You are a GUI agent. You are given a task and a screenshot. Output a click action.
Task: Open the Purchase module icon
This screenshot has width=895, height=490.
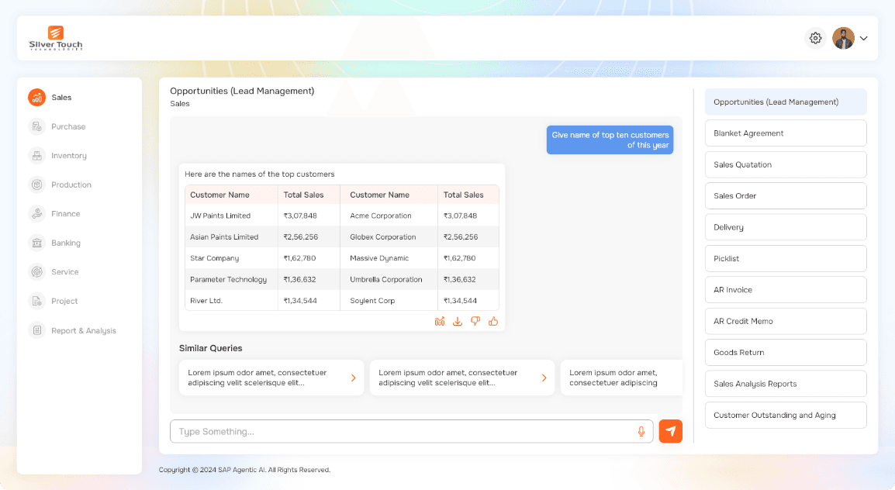tap(36, 126)
